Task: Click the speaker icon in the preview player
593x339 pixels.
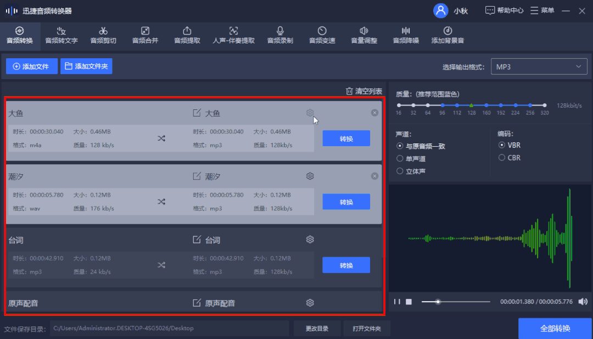Action: click(x=583, y=301)
